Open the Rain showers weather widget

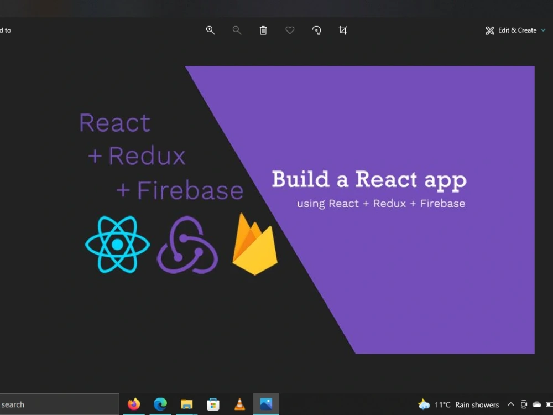pyautogui.click(x=460, y=404)
